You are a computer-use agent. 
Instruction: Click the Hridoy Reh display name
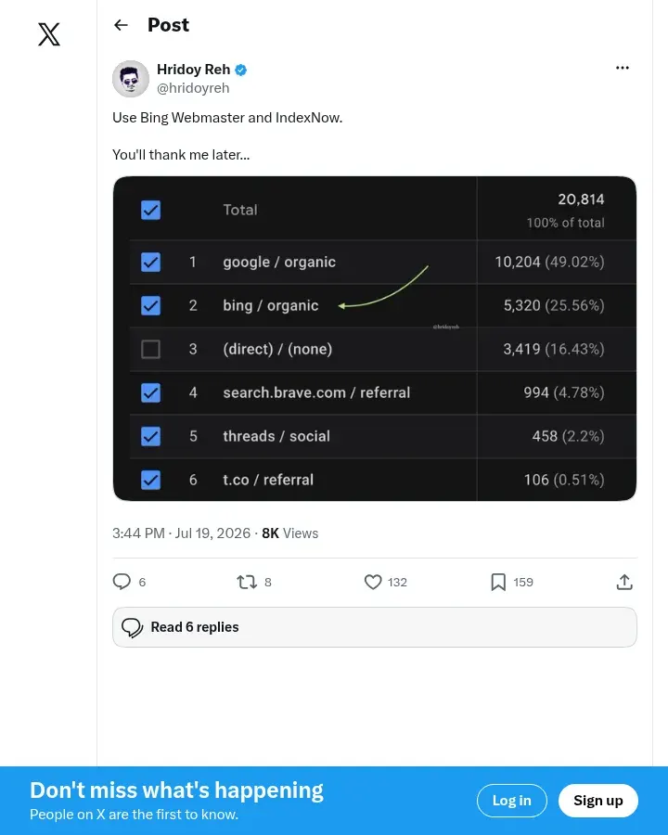click(193, 70)
